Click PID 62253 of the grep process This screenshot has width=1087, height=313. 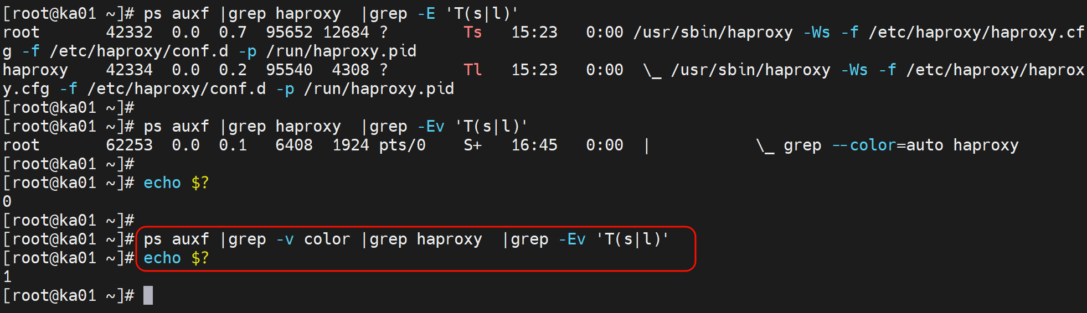(129, 145)
